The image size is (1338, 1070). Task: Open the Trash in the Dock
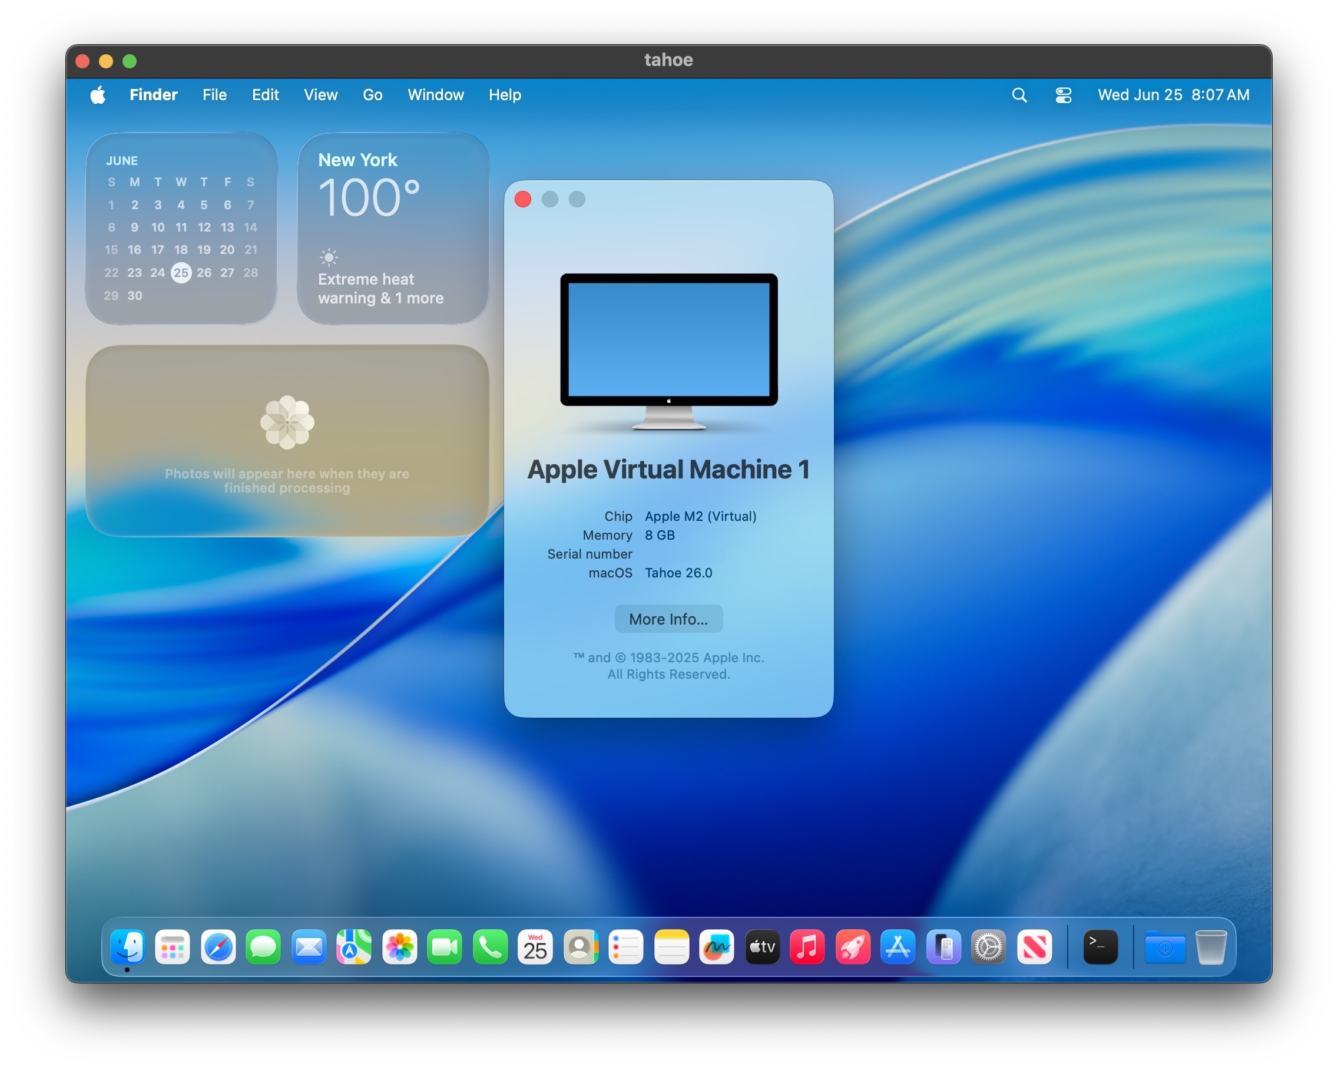[1211, 946]
